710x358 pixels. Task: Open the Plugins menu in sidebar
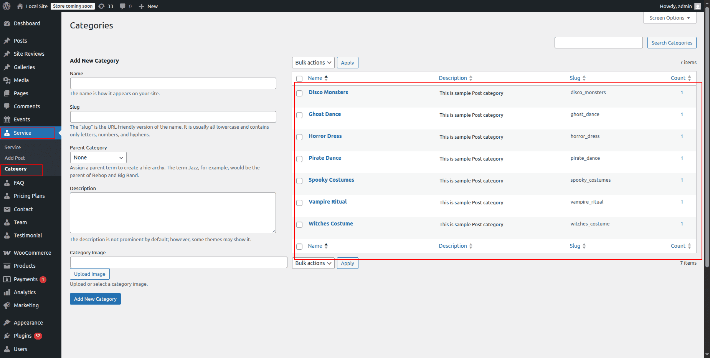coord(23,336)
